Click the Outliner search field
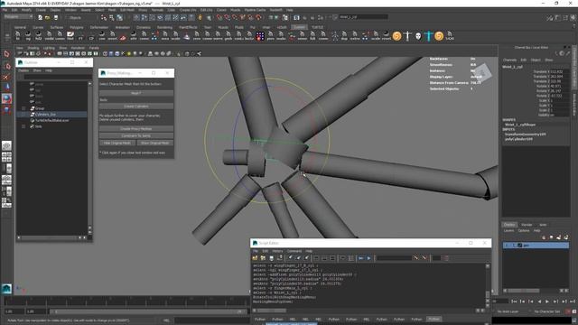578x325 pixels. tap(58, 77)
